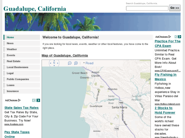
Task: Open the News section
Action: click(x=22, y=43)
